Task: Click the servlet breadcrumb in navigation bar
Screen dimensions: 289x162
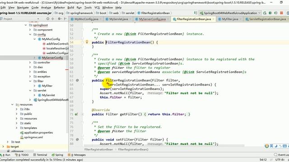Action: pos(128,13)
